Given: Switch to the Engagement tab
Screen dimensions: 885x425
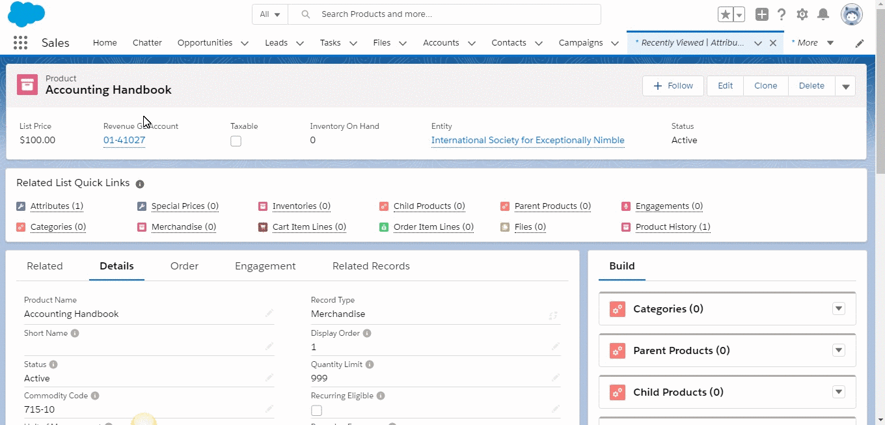Looking at the screenshot, I should pyautogui.click(x=265, y=266).
